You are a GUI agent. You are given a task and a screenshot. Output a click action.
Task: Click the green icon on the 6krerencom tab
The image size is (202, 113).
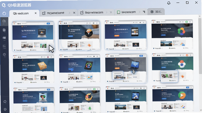click(x=118, y=12)
